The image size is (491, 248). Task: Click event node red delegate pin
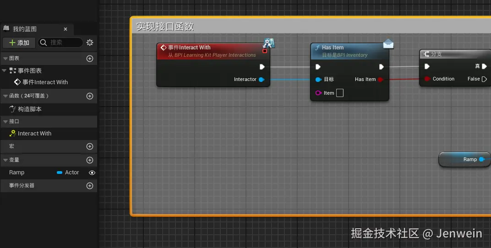click(265, 51)
